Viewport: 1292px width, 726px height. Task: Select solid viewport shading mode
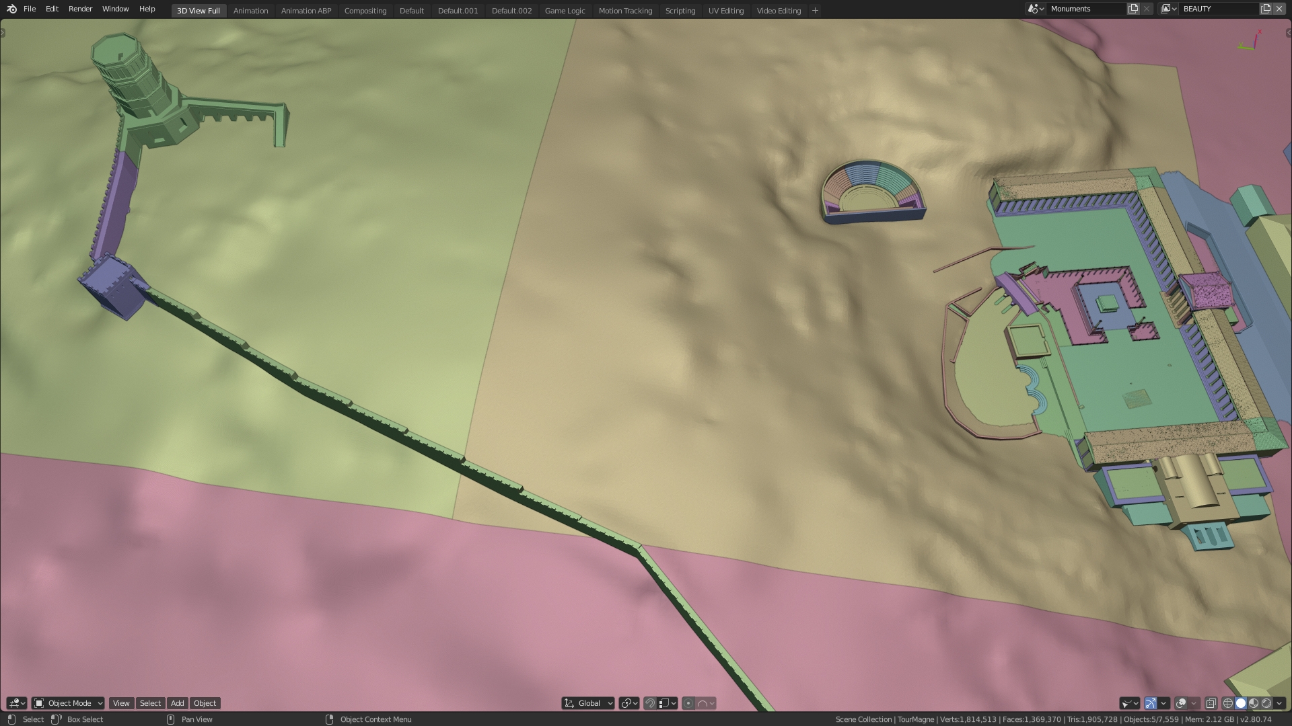[1240, 703]
